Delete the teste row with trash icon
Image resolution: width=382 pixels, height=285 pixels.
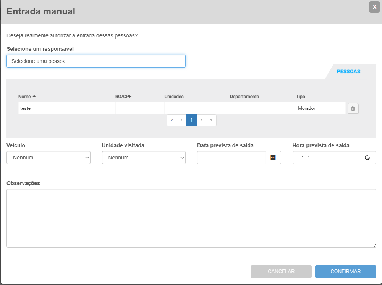pos(353,108)
